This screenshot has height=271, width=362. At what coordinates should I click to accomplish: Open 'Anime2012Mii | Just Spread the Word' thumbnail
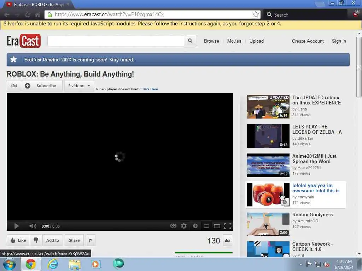coord(268,165)
